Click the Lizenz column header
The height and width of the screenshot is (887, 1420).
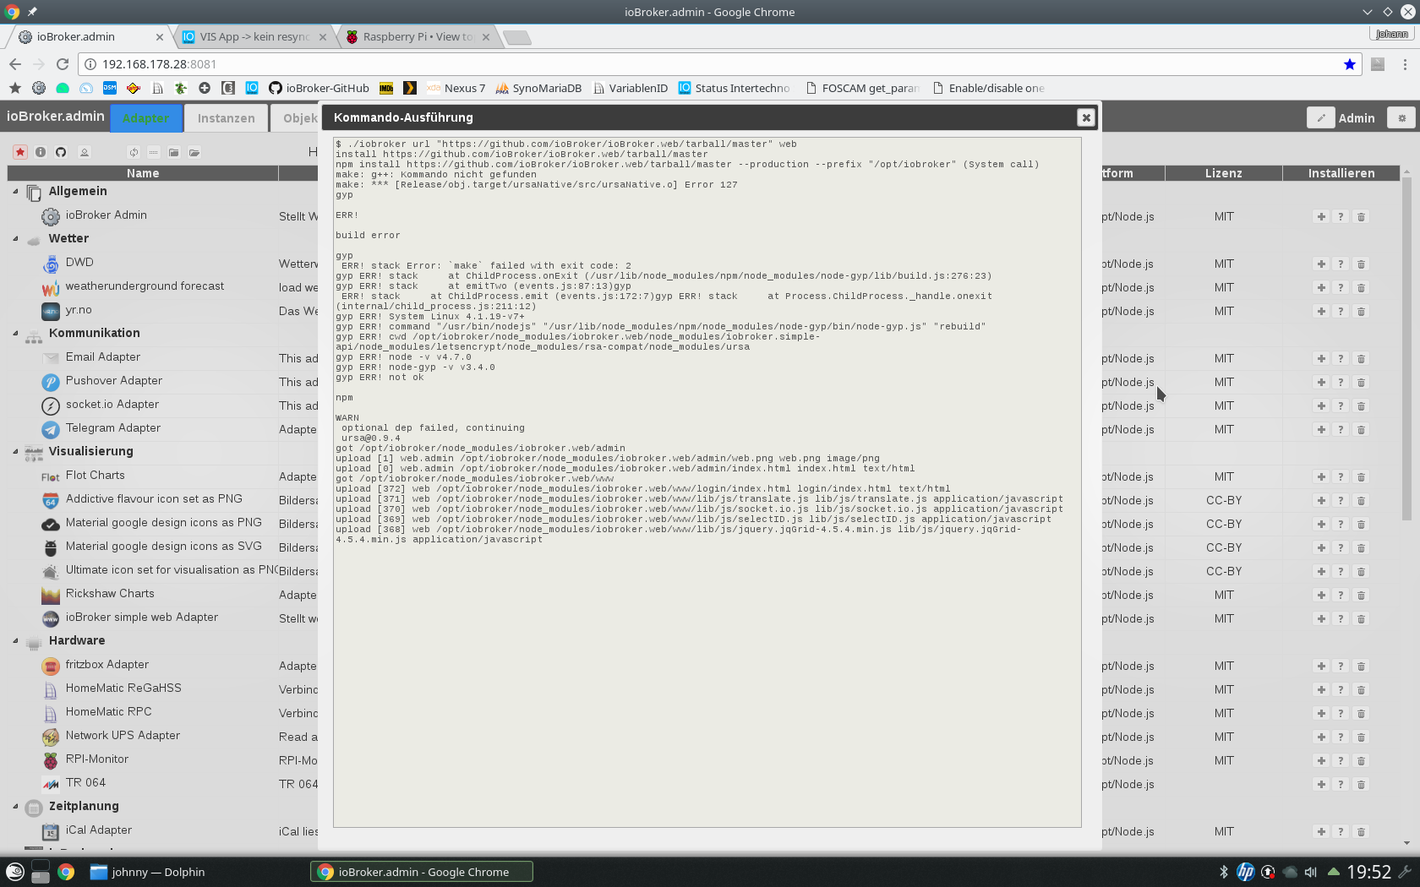click(1224, 173)
